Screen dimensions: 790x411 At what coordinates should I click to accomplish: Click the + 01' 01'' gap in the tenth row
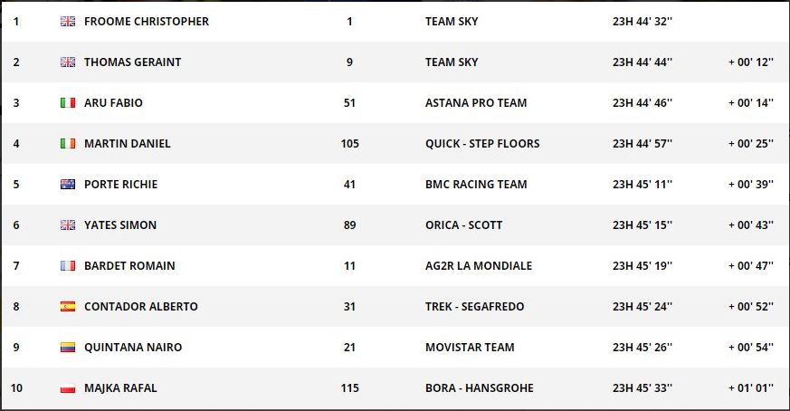pyautogui.click(x=751, y=387)
